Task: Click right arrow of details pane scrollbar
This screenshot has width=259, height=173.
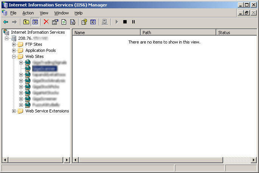Action: 254,160
